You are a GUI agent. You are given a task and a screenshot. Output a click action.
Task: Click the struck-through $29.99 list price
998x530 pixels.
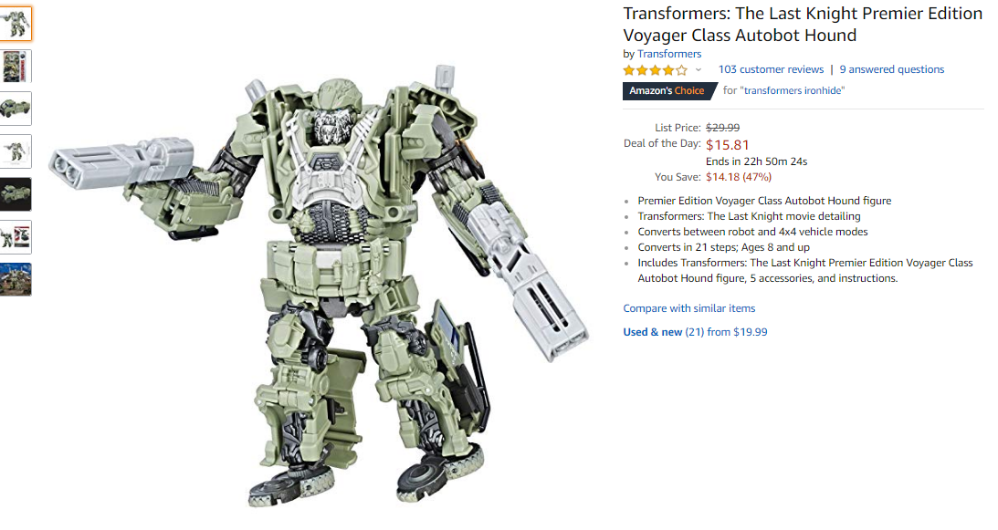pos(722,128)
